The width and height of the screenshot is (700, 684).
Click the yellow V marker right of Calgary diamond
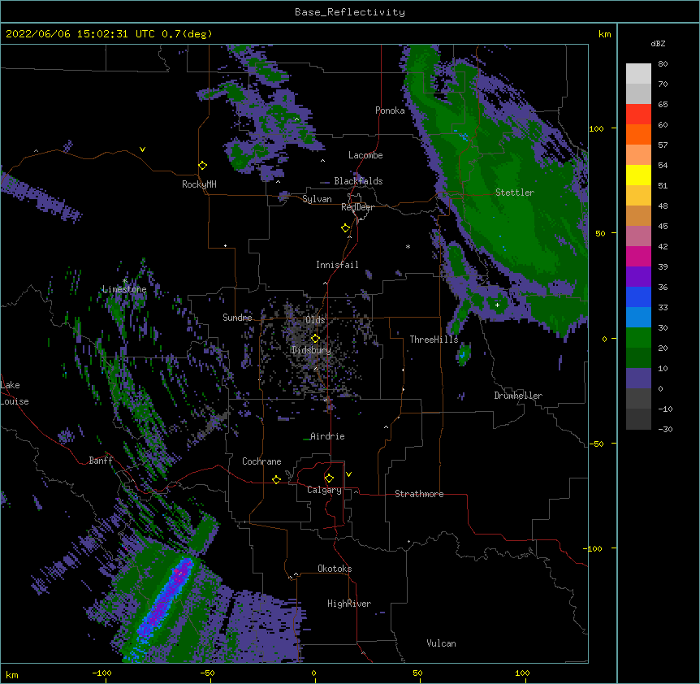click(348, 474)
